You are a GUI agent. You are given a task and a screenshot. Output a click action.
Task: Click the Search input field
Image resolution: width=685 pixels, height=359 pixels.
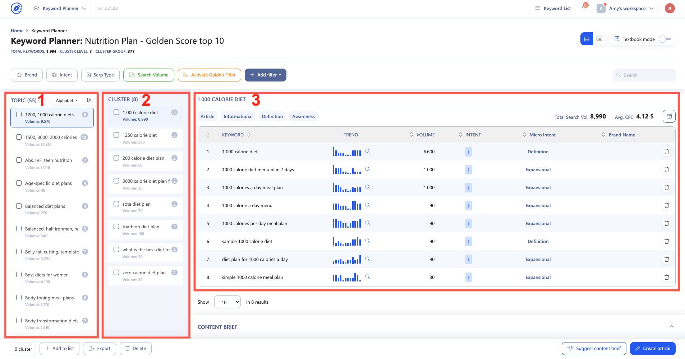644,75
